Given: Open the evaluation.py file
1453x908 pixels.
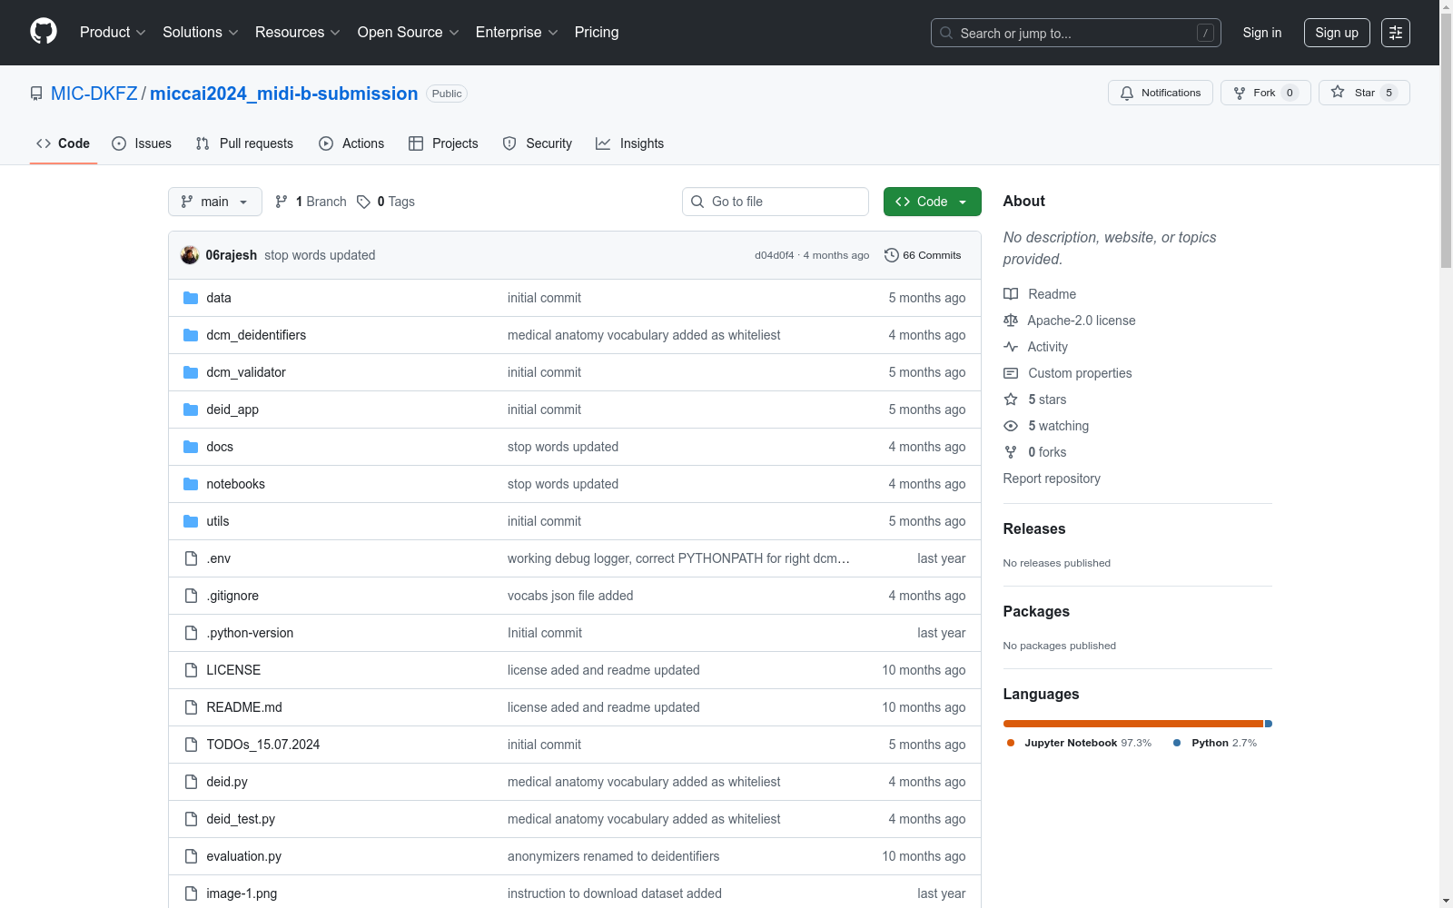Looking at the screenshot, I should pyautogui.click(x=244, y=856).
